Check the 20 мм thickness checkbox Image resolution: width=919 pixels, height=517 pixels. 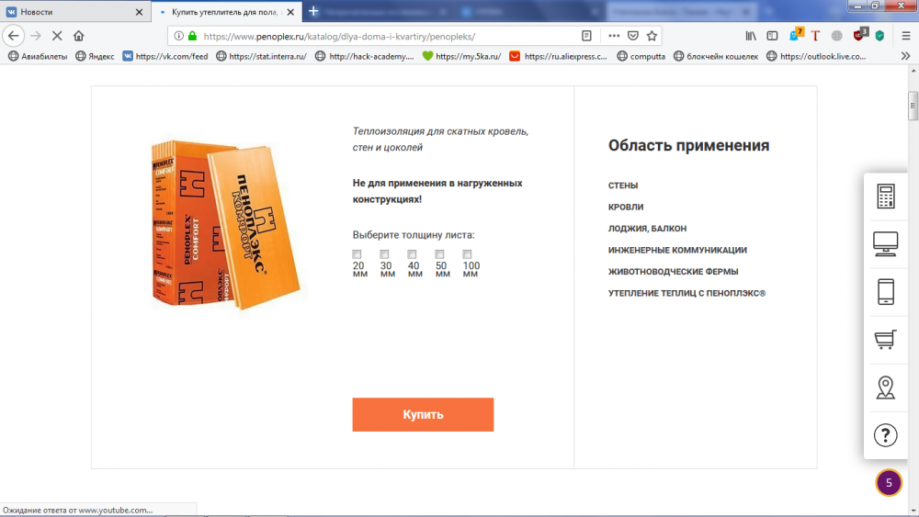357,254
